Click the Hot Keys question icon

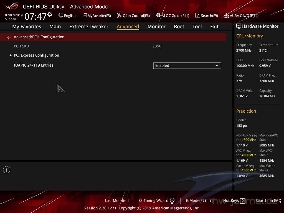242,201
